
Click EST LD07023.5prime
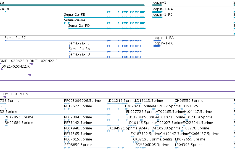point(139,106)
